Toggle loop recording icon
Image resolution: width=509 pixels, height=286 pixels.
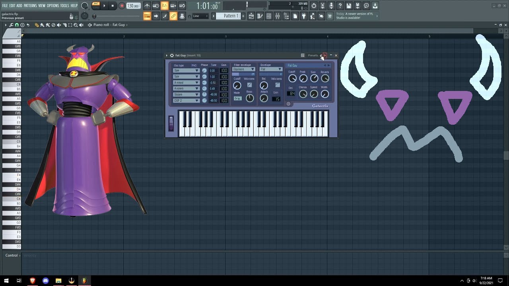pyautogui.click(x=182, y=6)
